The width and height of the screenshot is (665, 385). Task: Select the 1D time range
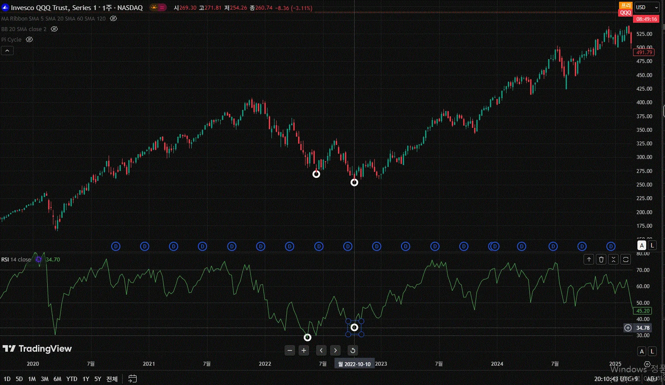[x=7, y=379]
